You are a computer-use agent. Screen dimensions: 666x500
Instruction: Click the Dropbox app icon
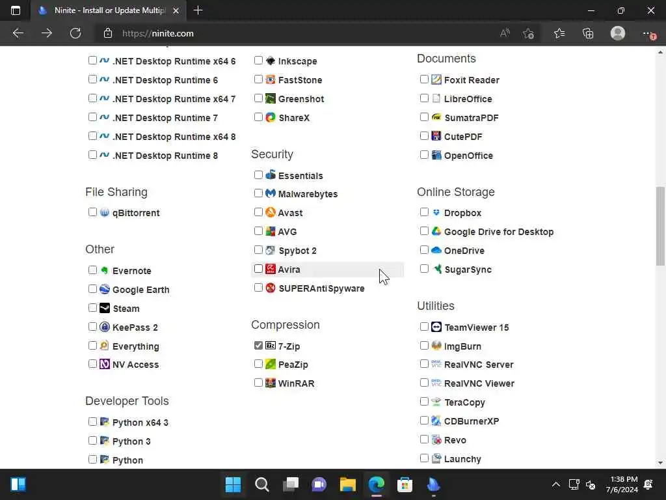coord(436,212)
